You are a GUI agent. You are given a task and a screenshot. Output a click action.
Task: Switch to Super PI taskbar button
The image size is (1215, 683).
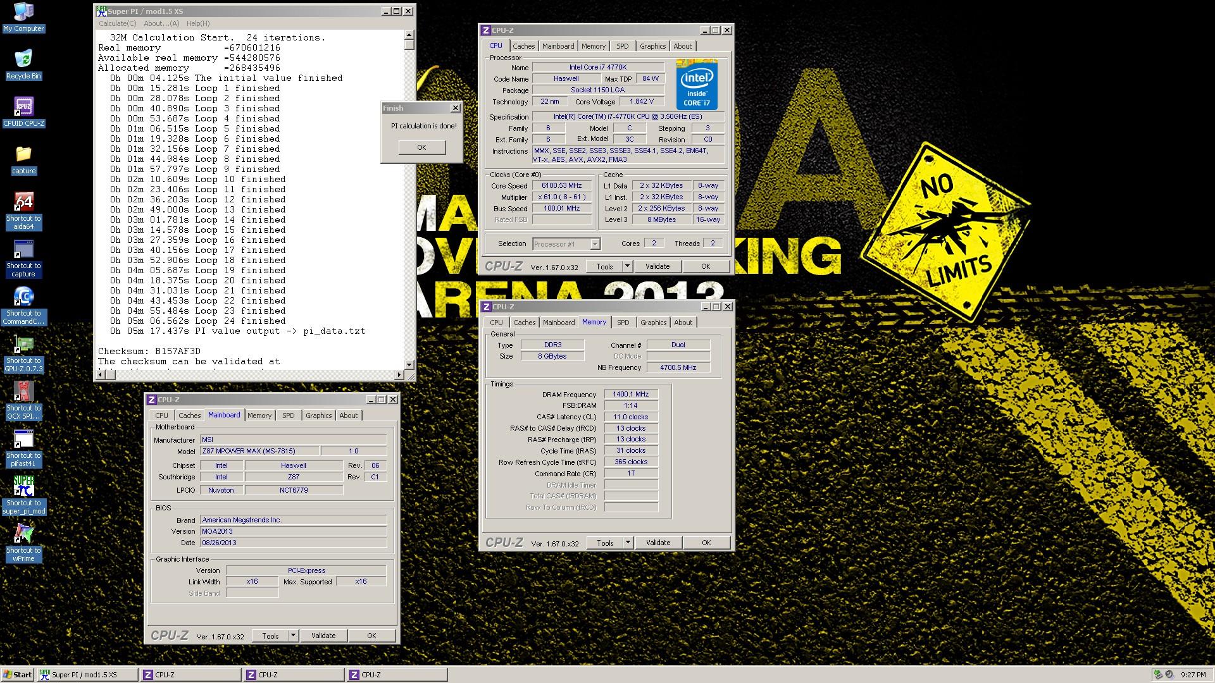(x=87, y=675)
